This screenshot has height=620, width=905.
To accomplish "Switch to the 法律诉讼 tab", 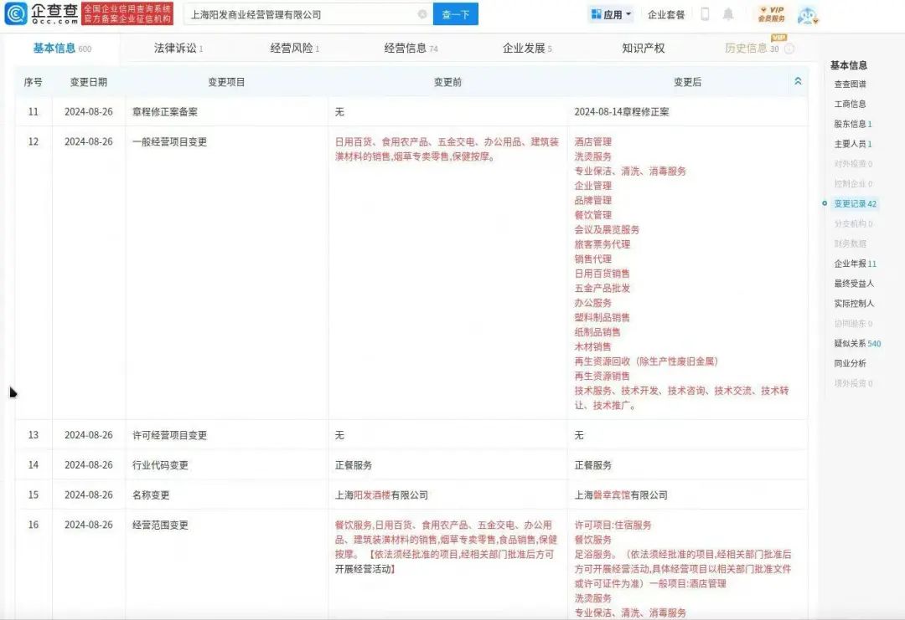I will (x=178, y=49).
